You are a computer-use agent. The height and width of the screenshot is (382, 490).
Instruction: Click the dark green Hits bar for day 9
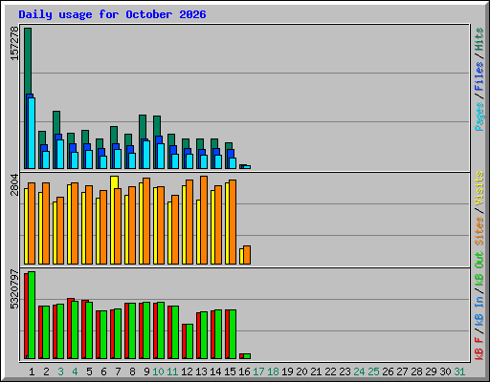point(143,127)
